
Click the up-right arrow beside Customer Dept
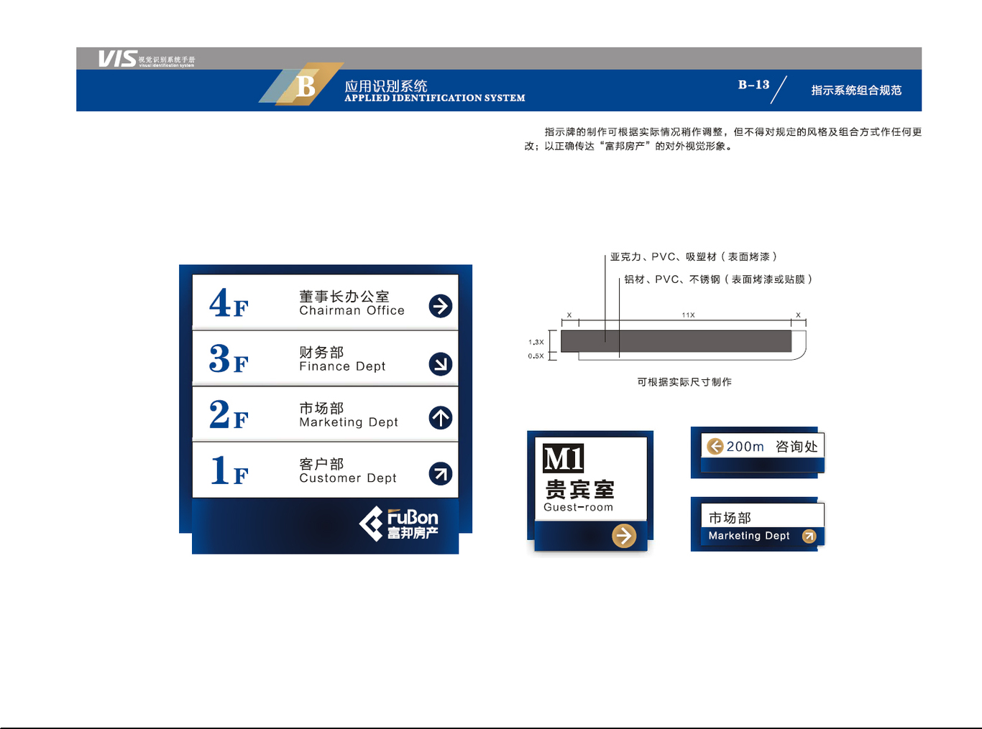pyautogui.click(x=441, y=474)
